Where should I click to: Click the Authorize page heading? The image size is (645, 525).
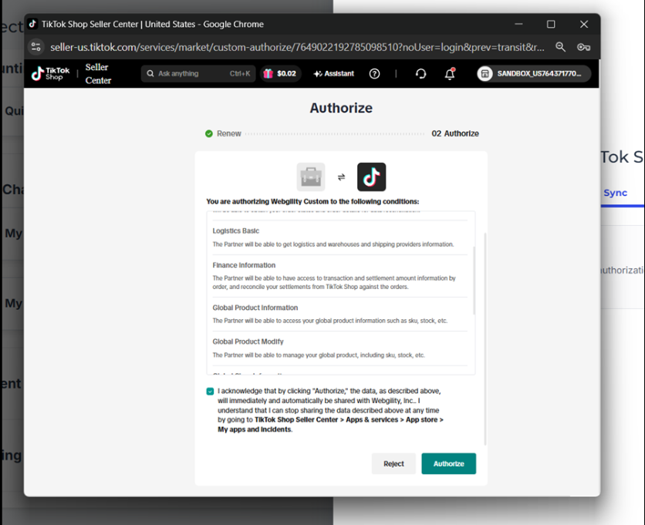[341, 108]
